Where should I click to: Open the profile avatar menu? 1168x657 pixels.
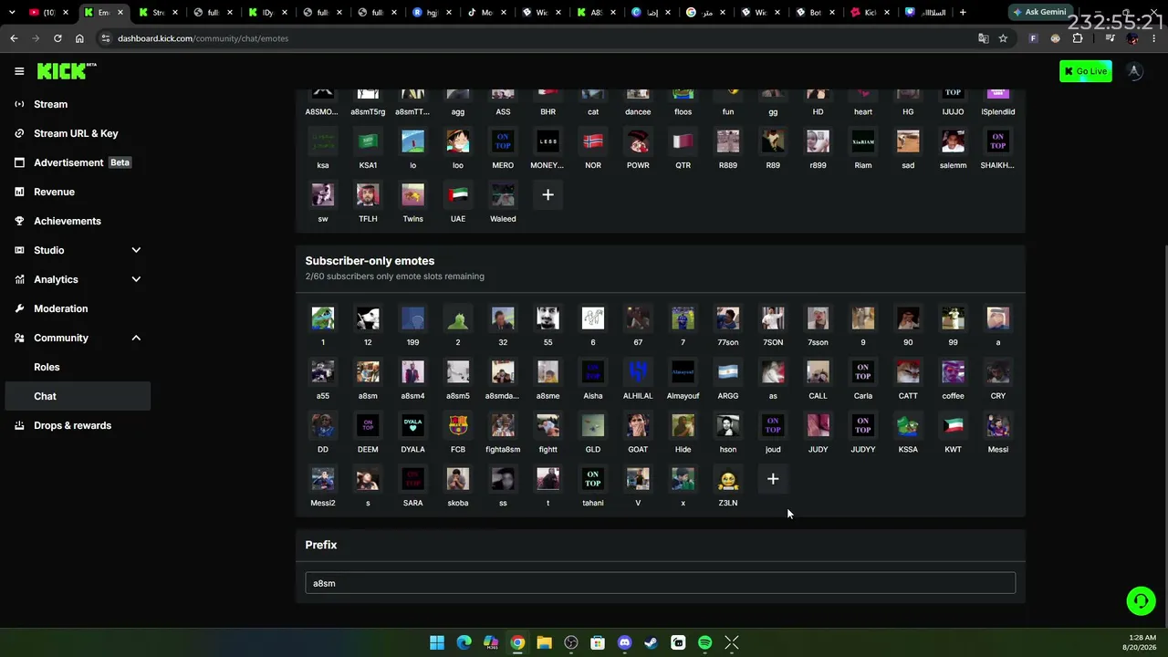[1134, 71]
